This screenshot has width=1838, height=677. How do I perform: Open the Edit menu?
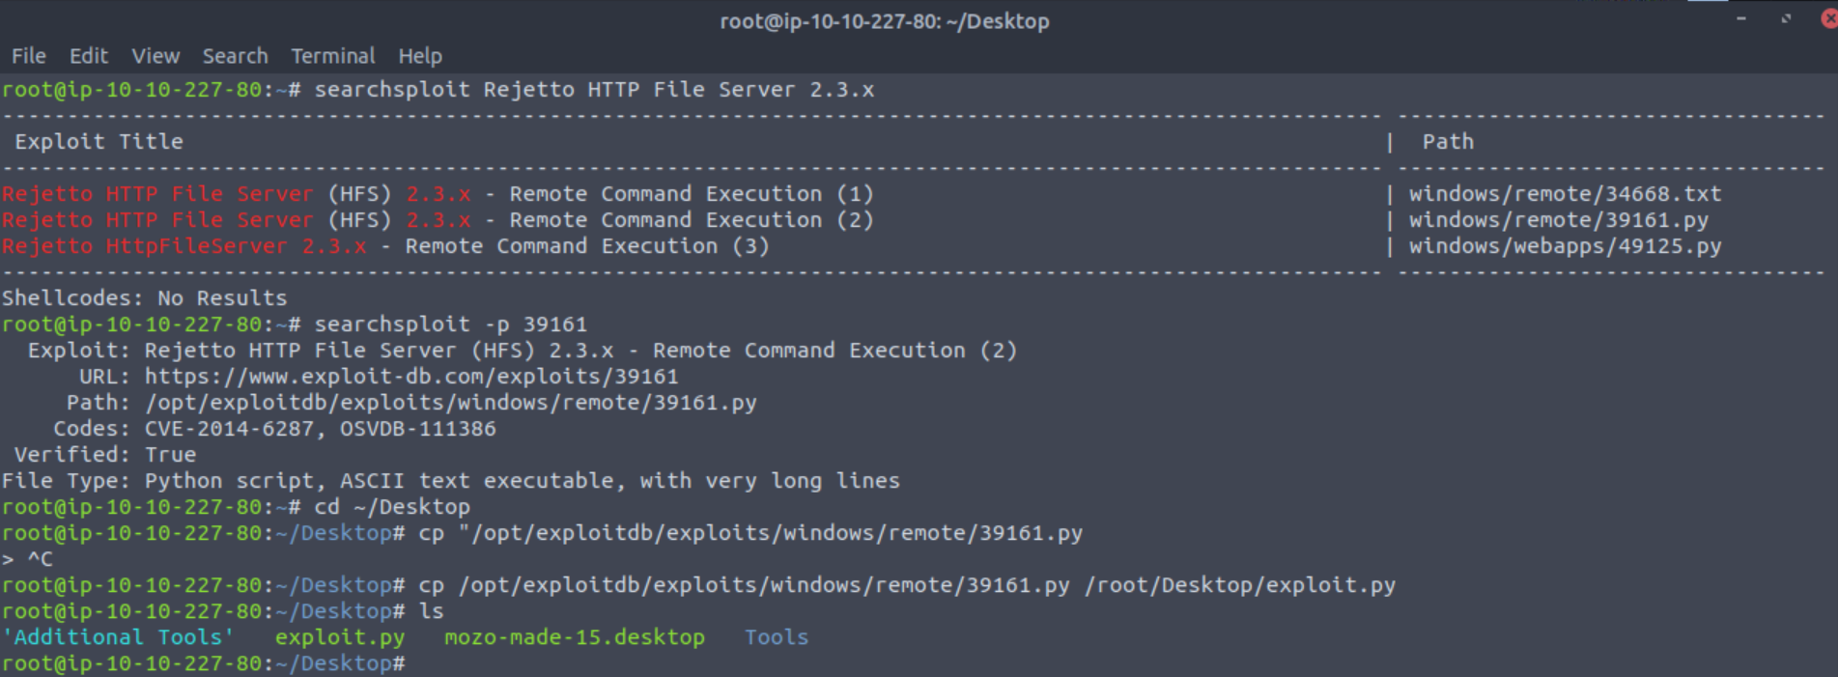pyautogui.click(x=88, y=56)
